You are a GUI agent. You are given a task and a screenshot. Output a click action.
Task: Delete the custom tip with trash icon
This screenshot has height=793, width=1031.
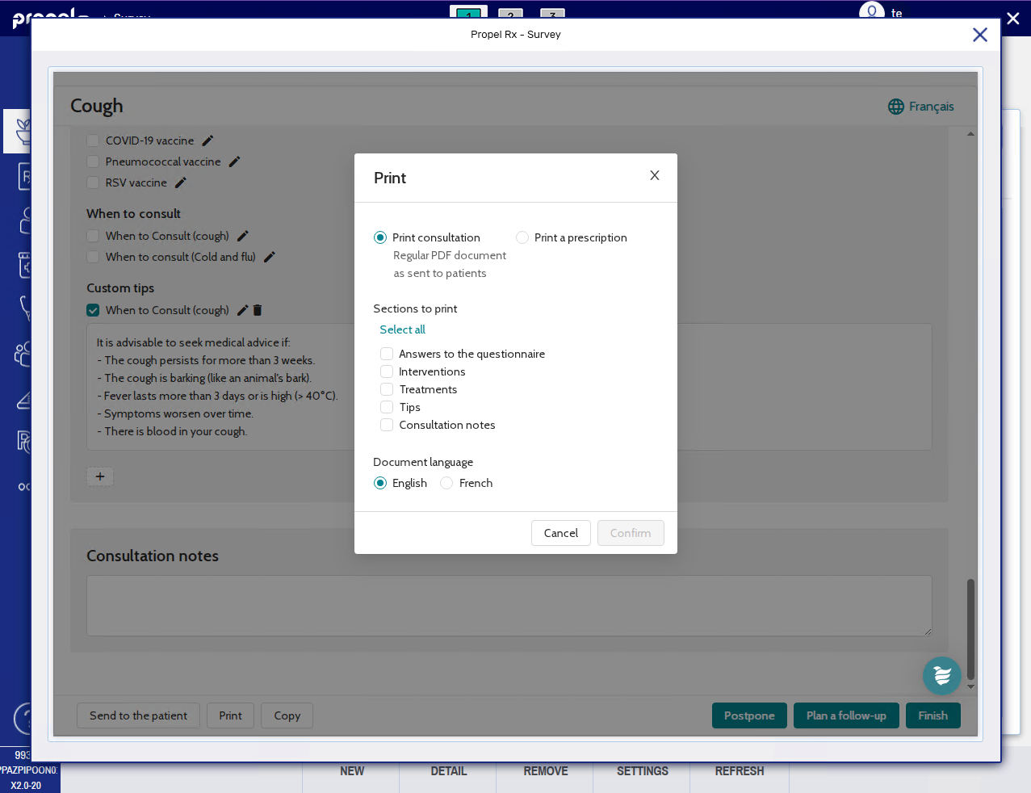(258, 310)
